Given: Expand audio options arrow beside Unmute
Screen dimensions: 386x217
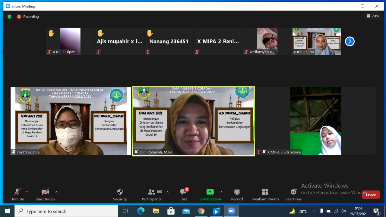Looking at the screenshot, I should tap(27, 192).
